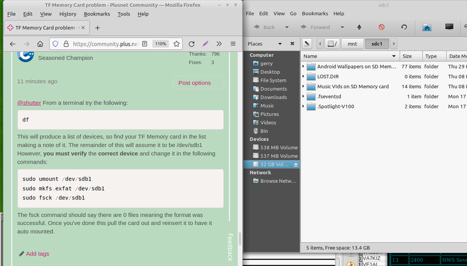Go to the Firefox home page
467x266 pixels.
40,44
